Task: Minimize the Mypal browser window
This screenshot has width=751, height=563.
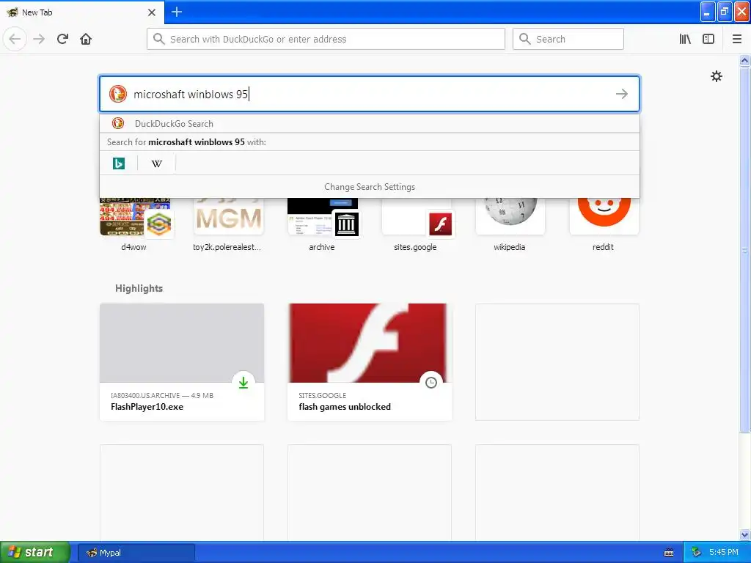Action: point(708,12)
